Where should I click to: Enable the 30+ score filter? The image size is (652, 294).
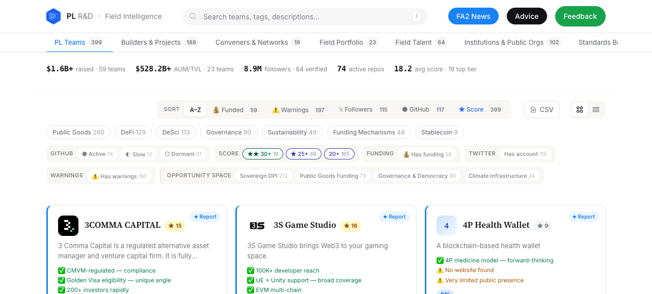click(x=263, y=154)
